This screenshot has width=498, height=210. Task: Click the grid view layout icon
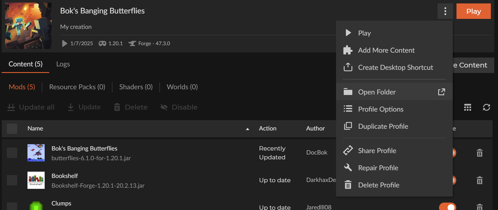[x=467, y=107]
